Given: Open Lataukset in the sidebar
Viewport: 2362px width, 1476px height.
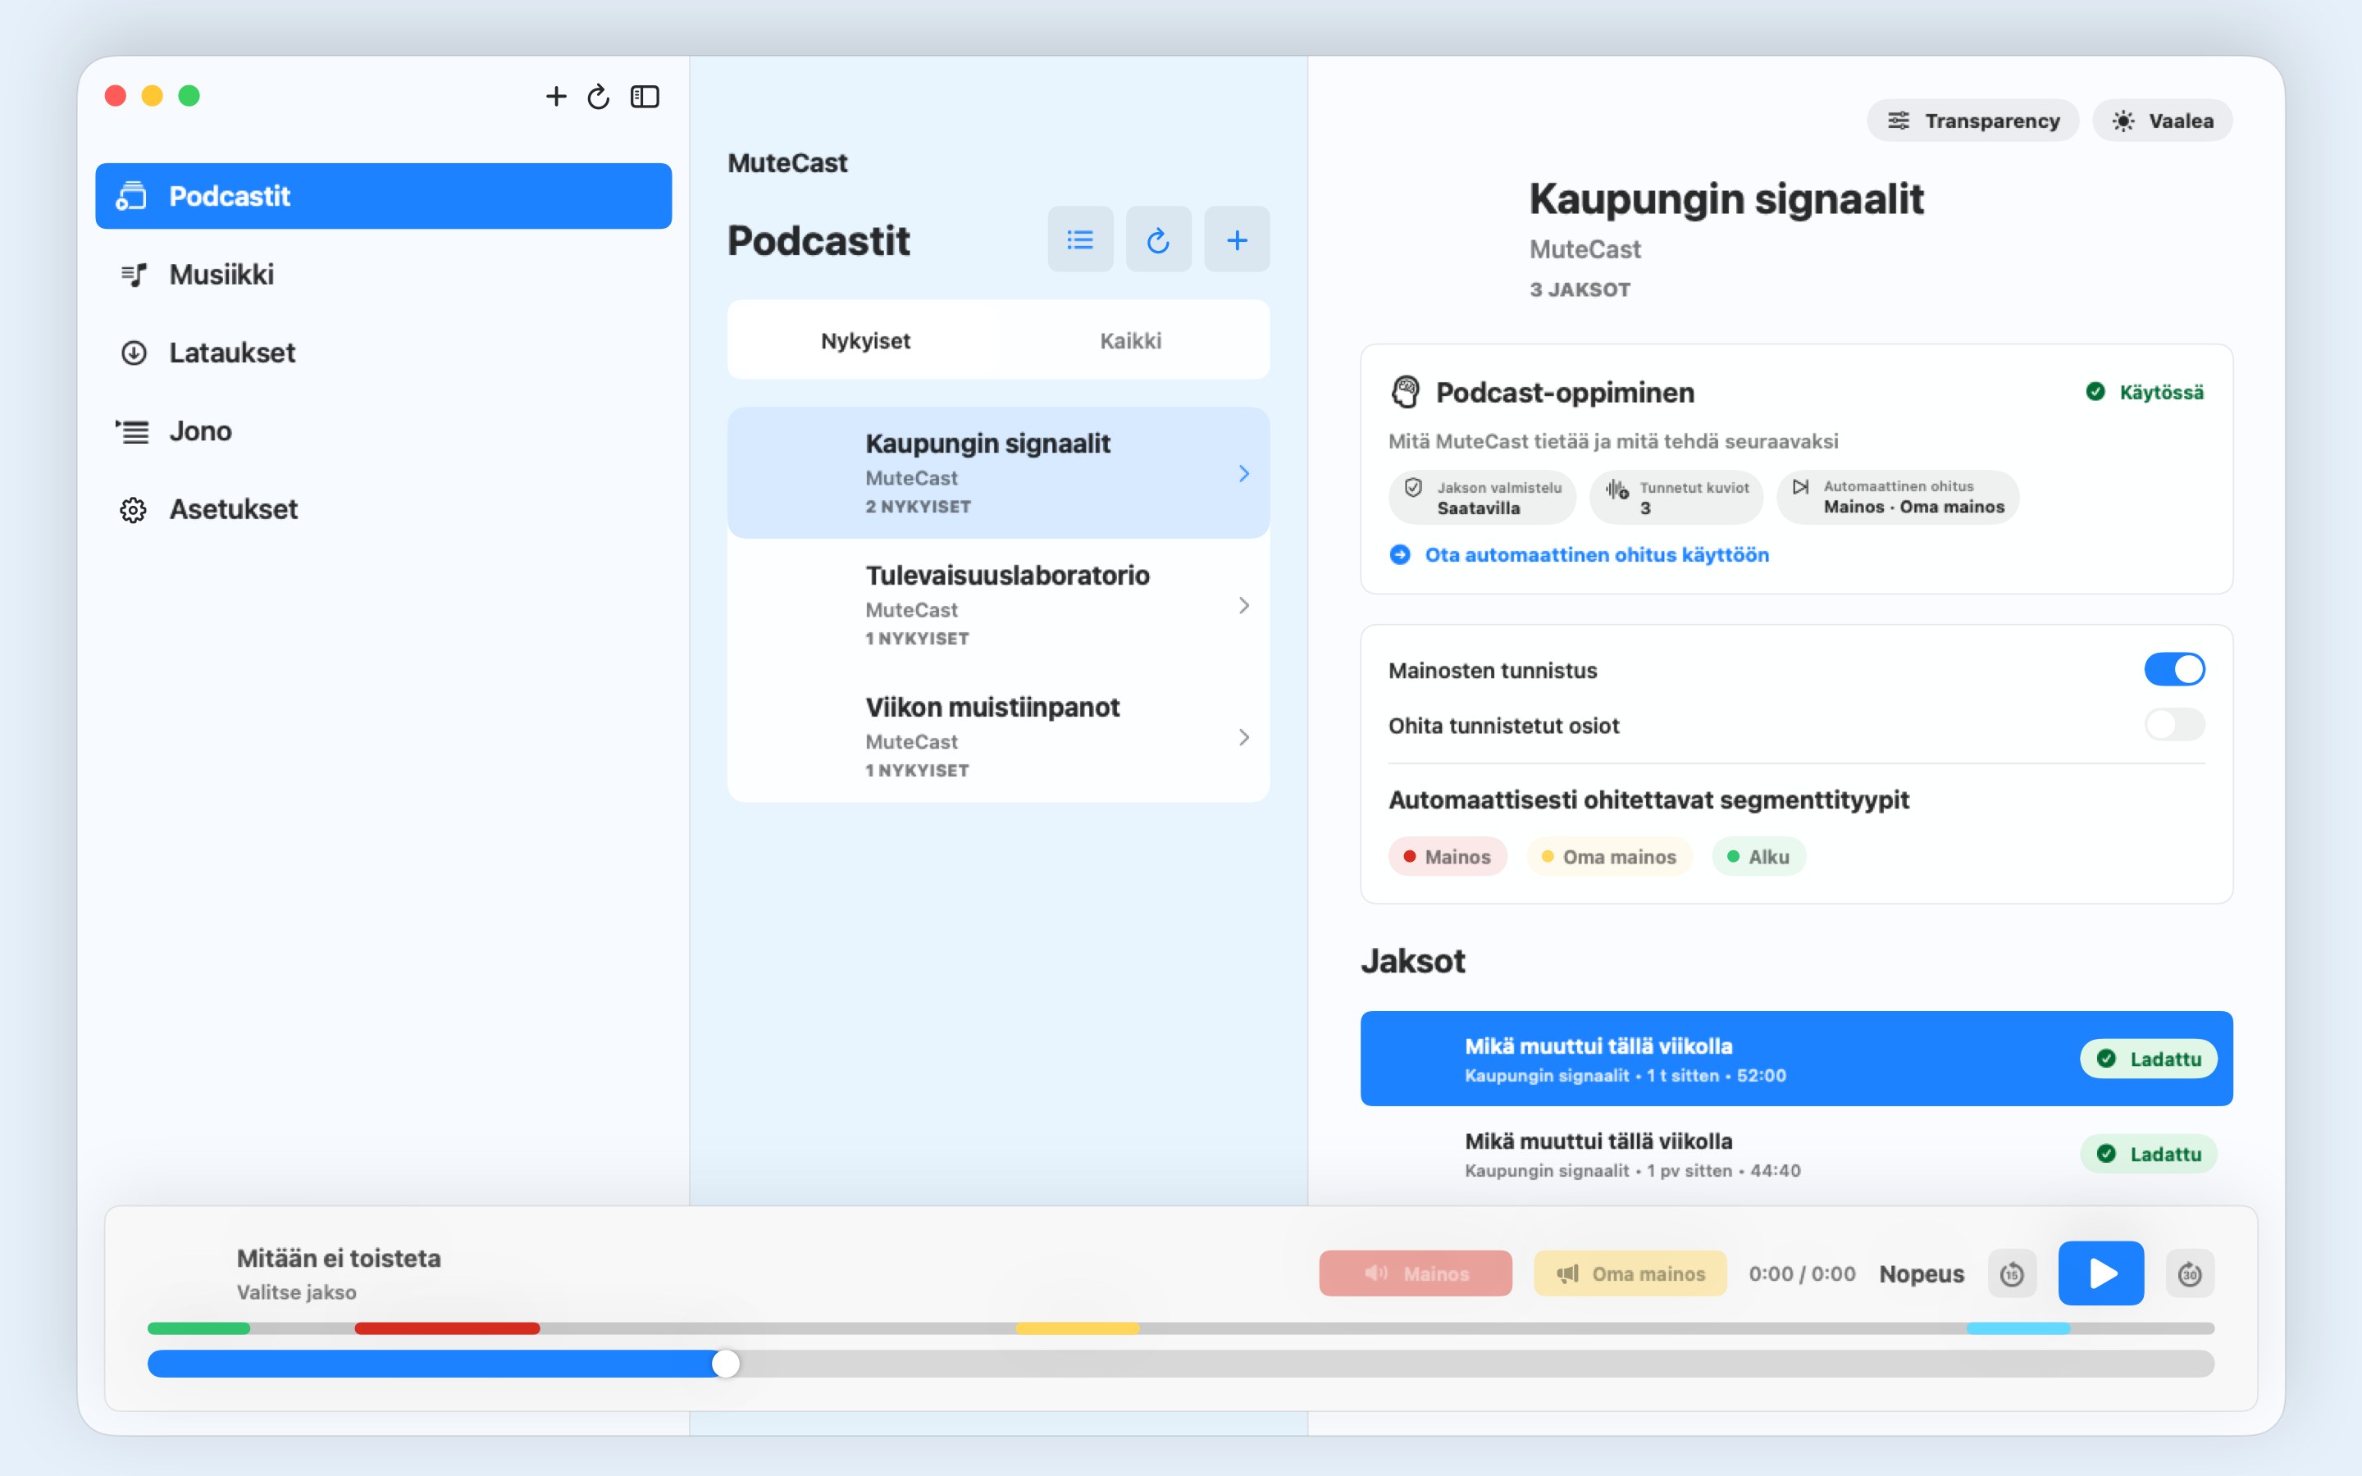Looking at the screenshot, I should pos(384,353).
